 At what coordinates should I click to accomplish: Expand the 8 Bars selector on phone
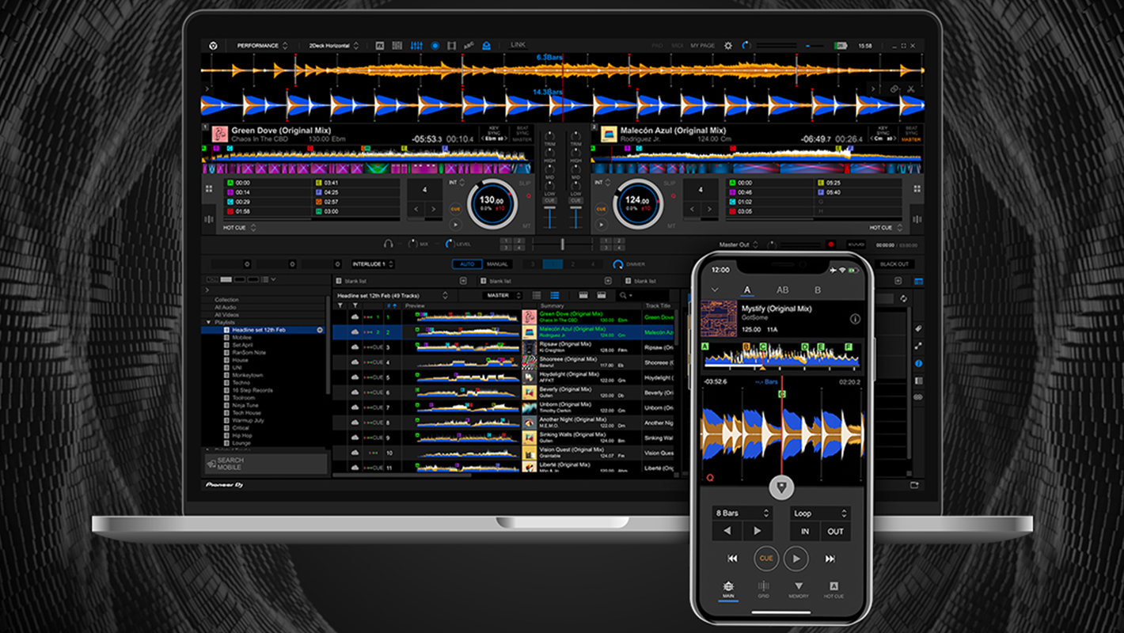(x=742, y=514)
